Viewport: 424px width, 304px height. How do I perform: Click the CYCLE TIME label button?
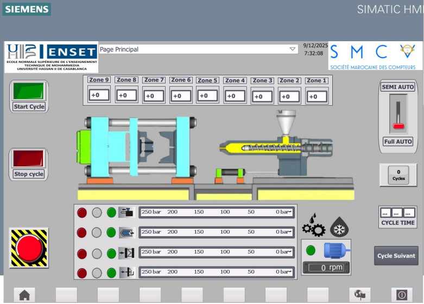398,223
